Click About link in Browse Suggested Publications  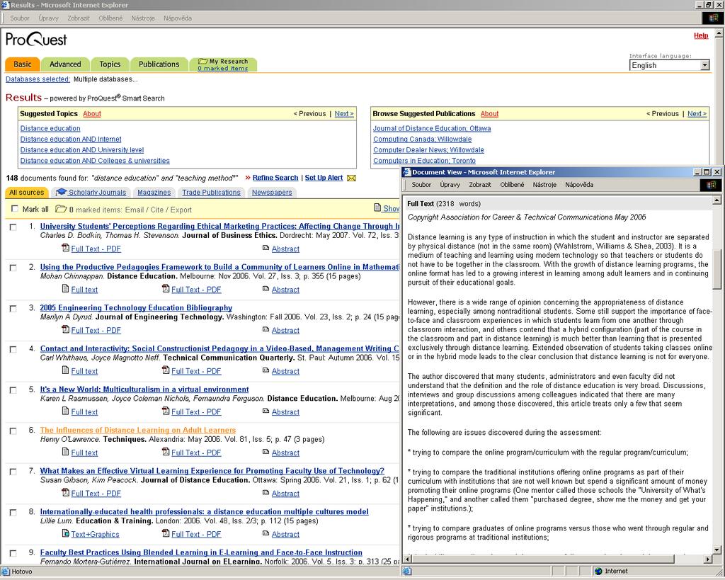pyautogui.click(x=489, y=114)
